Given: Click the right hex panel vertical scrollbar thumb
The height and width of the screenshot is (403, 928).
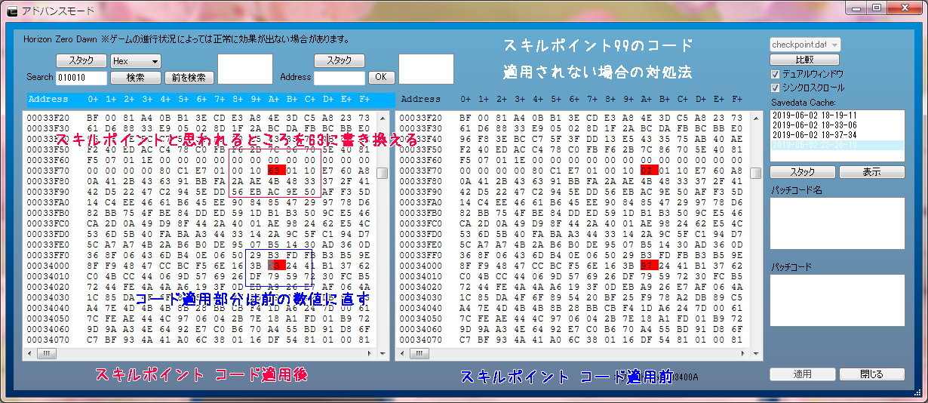Looking at the screenshot, I should coord(755,173).
